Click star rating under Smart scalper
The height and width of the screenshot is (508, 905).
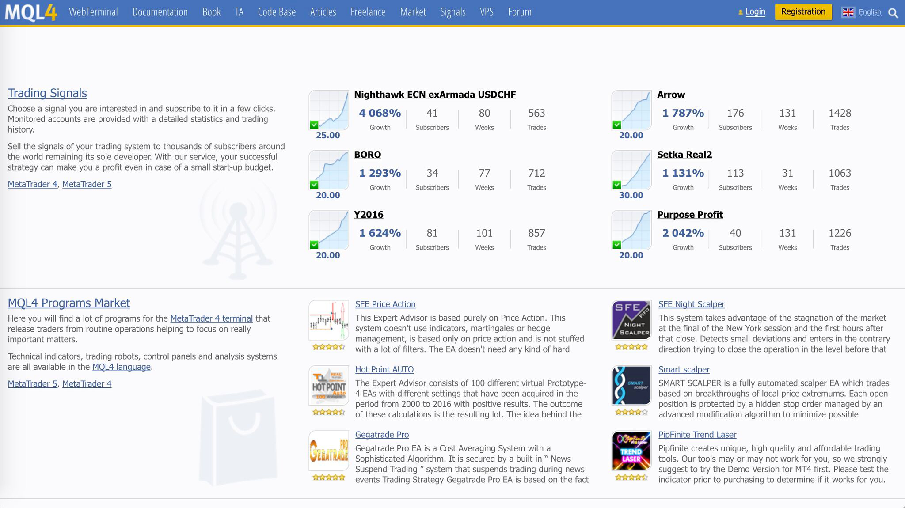click(x=631, y=412)
